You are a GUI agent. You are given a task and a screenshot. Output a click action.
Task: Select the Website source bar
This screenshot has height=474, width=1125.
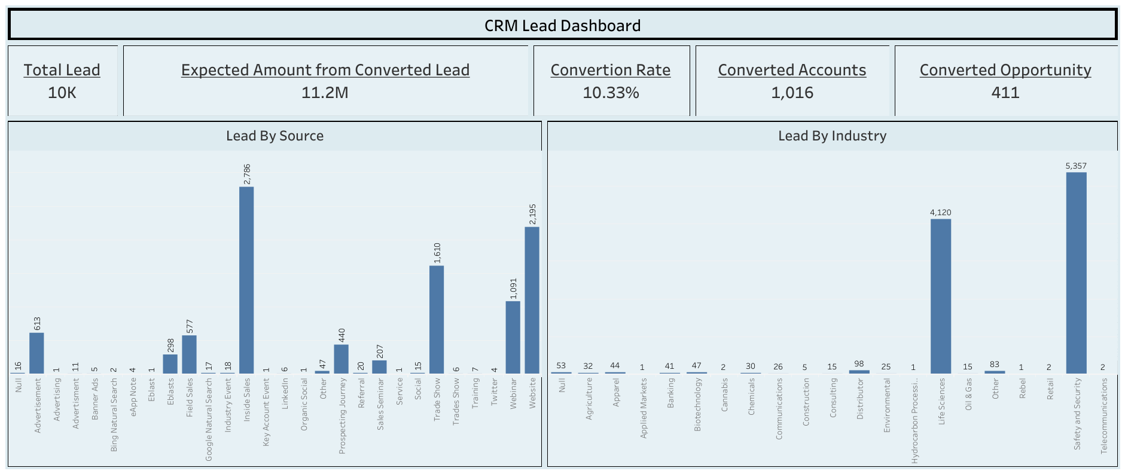532,300
